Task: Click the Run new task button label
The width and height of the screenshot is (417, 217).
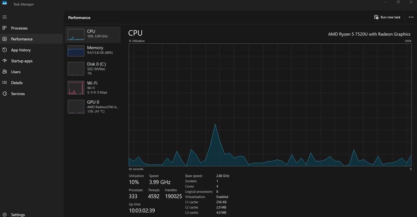Action: [x=390, y=17]
